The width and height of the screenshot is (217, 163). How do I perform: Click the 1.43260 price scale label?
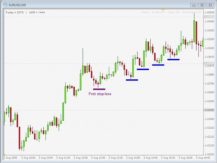click(x=209, y=39)
